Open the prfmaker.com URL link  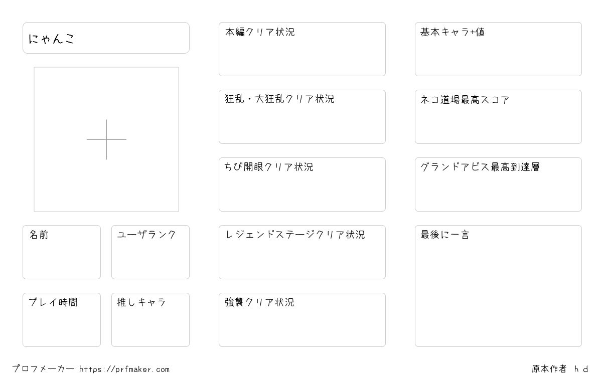tap(124, 369)
